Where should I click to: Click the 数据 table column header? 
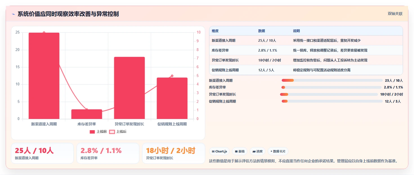pos(261,31)
